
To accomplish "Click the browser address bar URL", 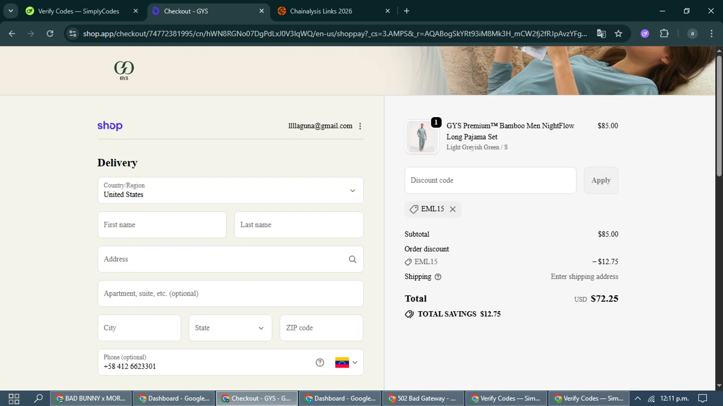I will coord(335,34).
